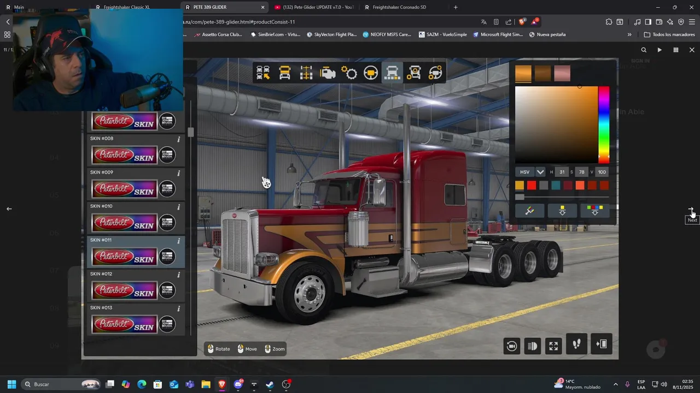Screen dimensions: 700x393
Task: Select the cabin configuration icon
Action: click(x=284, y=73)
